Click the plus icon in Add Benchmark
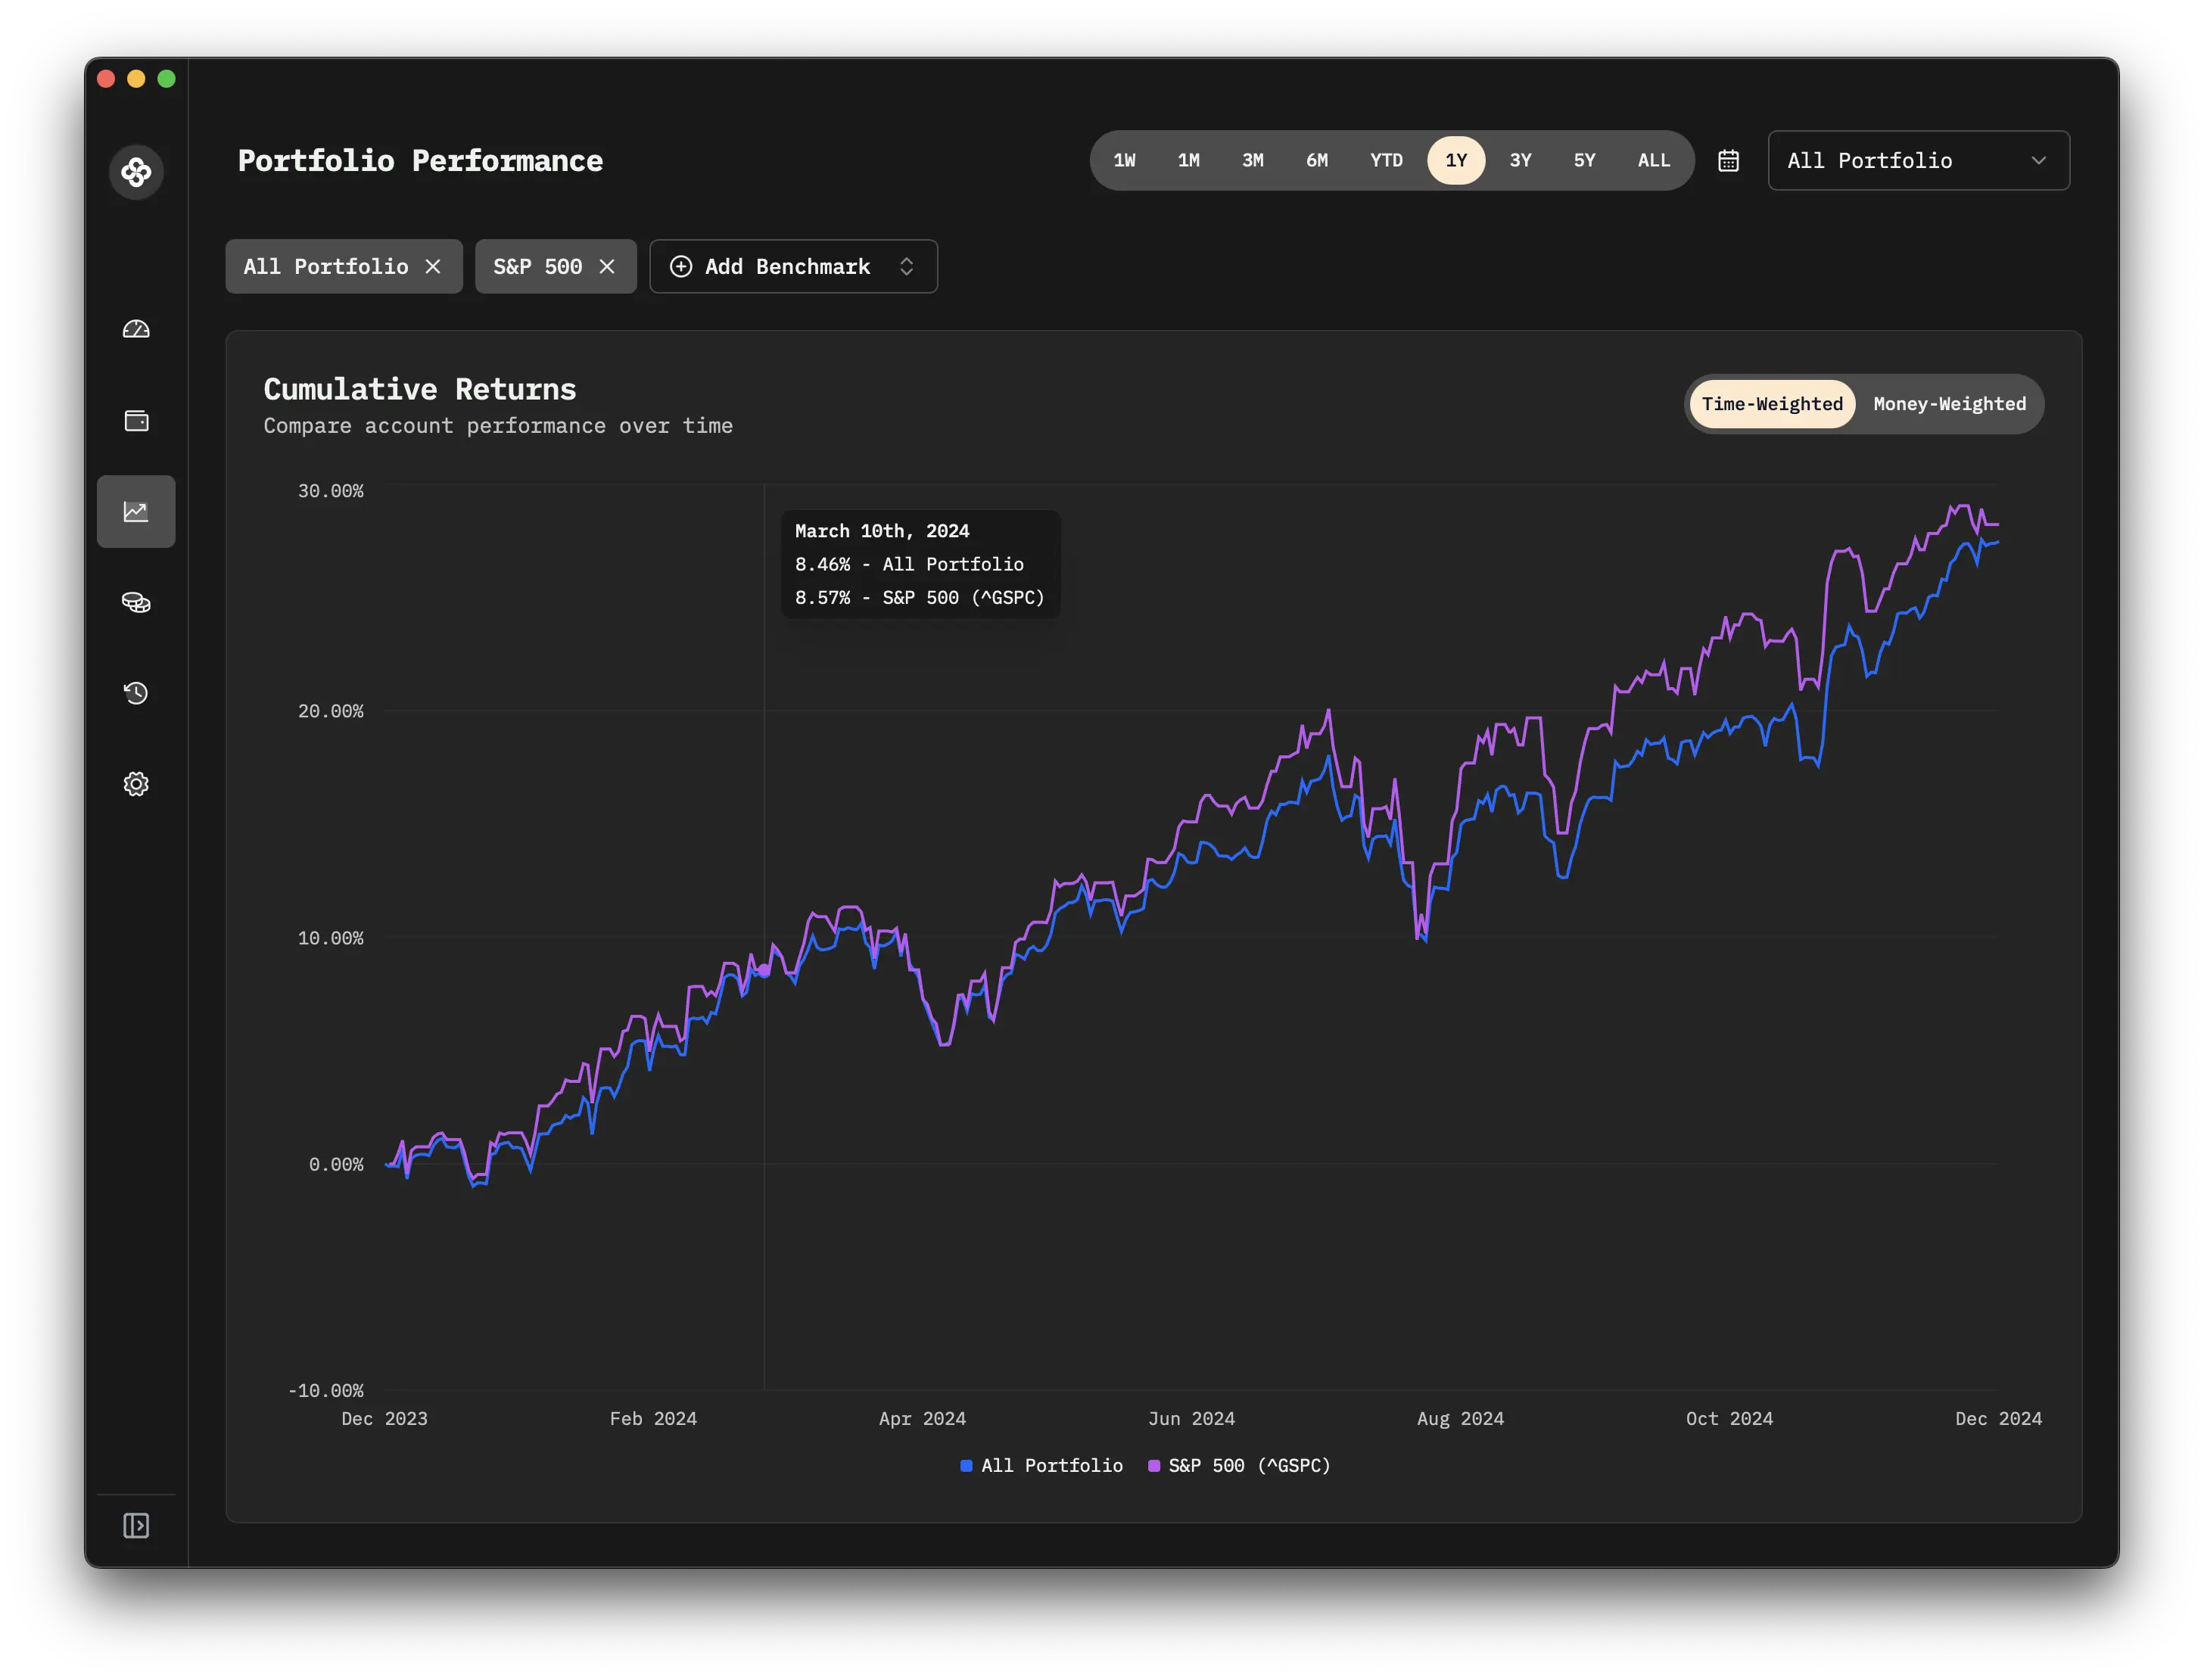The height and width of the screenshot is (1680, 2204). (681, 266)
